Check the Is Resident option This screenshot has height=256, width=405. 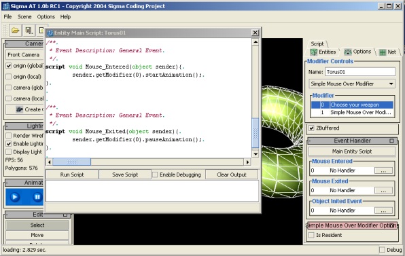[x=311, y=235]
